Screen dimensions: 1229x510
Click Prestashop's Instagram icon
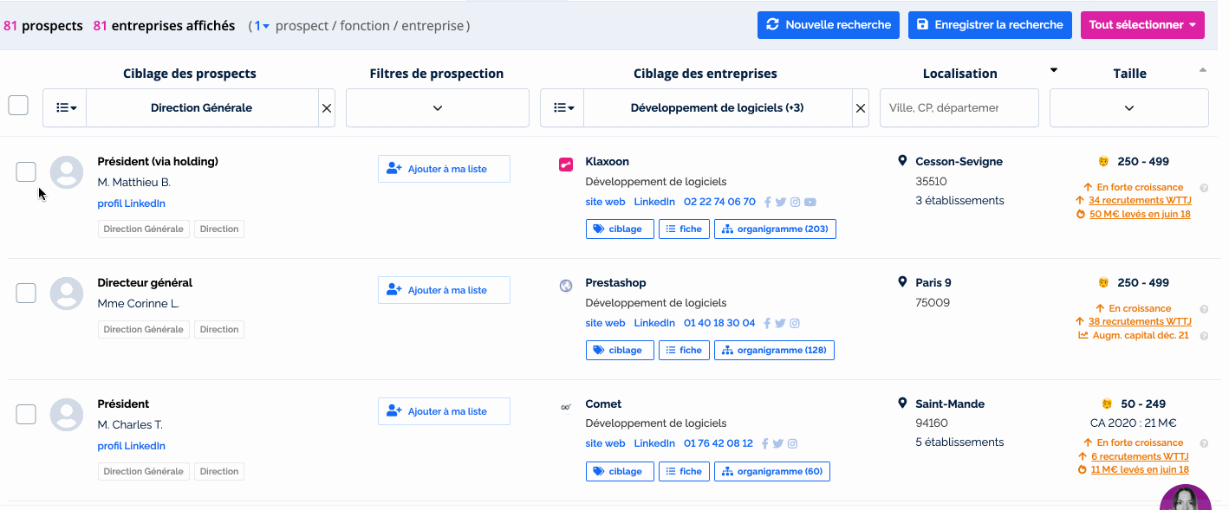(795, 324)
